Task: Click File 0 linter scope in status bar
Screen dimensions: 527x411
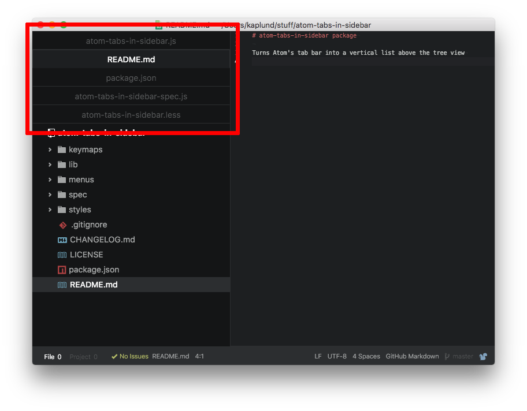Action: 53,357
